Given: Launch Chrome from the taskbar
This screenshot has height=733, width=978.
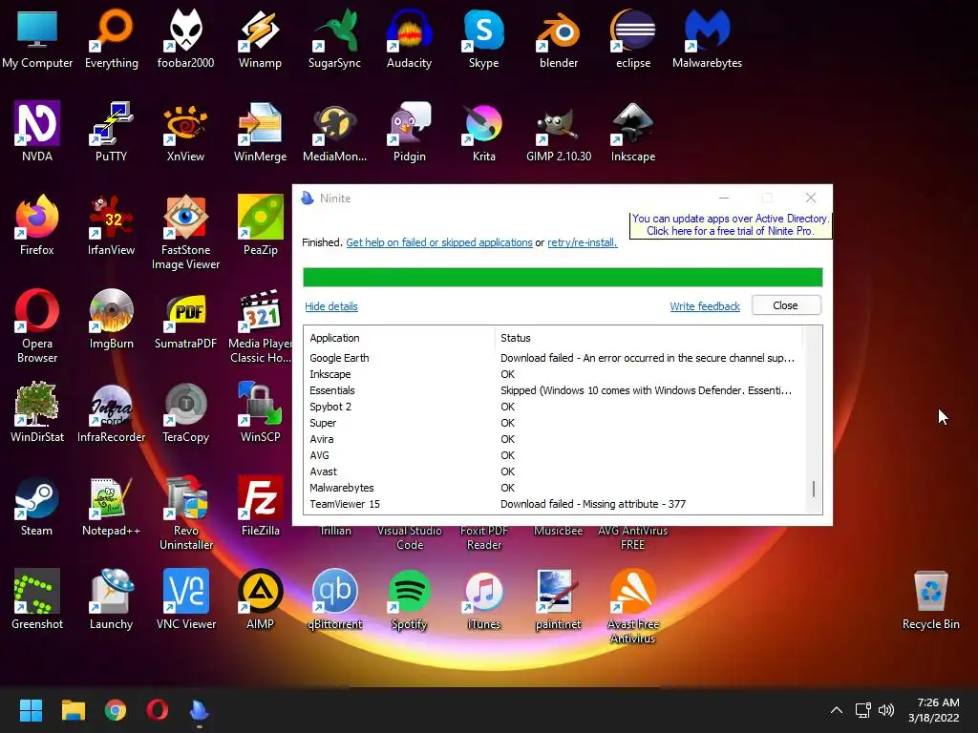Looking at the screenshot, I should [x=116, y=710].
